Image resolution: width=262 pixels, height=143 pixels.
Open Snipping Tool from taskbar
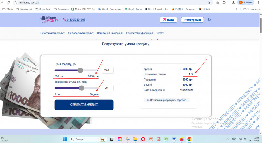[x=128, y=139]
